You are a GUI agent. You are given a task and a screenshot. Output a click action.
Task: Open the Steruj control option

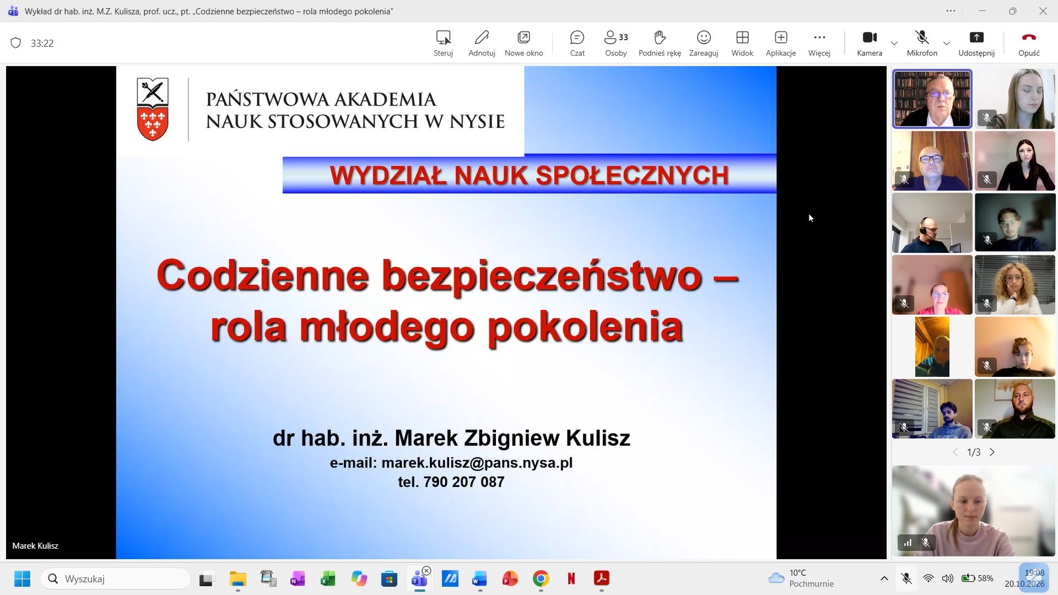coord(443,44)
